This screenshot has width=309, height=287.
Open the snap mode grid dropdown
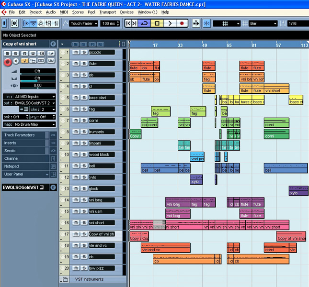pyautogui.click(x=227, y=23)
